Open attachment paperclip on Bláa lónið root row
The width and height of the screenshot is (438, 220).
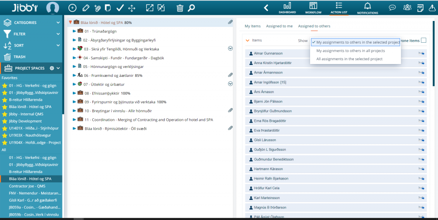(230, 22)
